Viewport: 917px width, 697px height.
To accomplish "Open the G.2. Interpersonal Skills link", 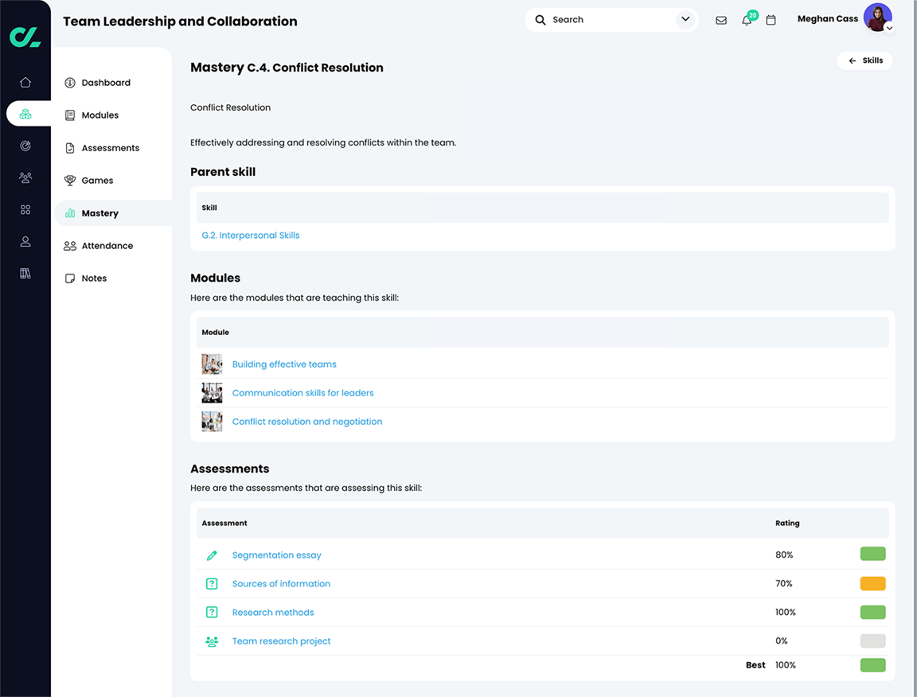I will 250,235.
